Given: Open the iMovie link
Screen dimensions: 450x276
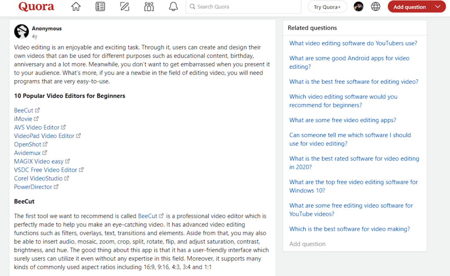Looking at the screenshot, I should [23, 119].
